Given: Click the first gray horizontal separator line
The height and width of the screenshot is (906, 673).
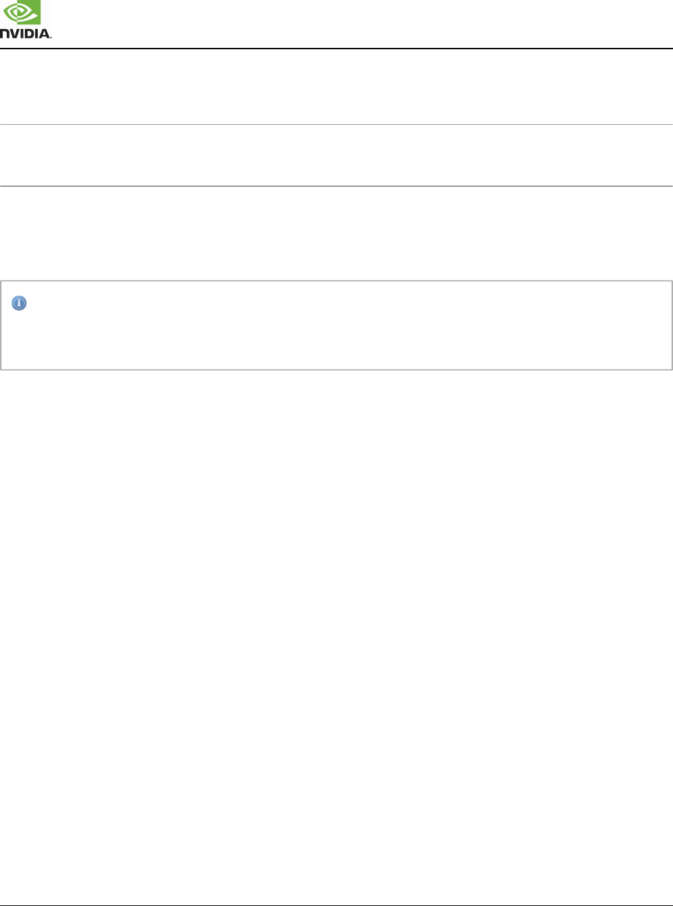Looking at the screenshot, I should (x=336, y=124).
